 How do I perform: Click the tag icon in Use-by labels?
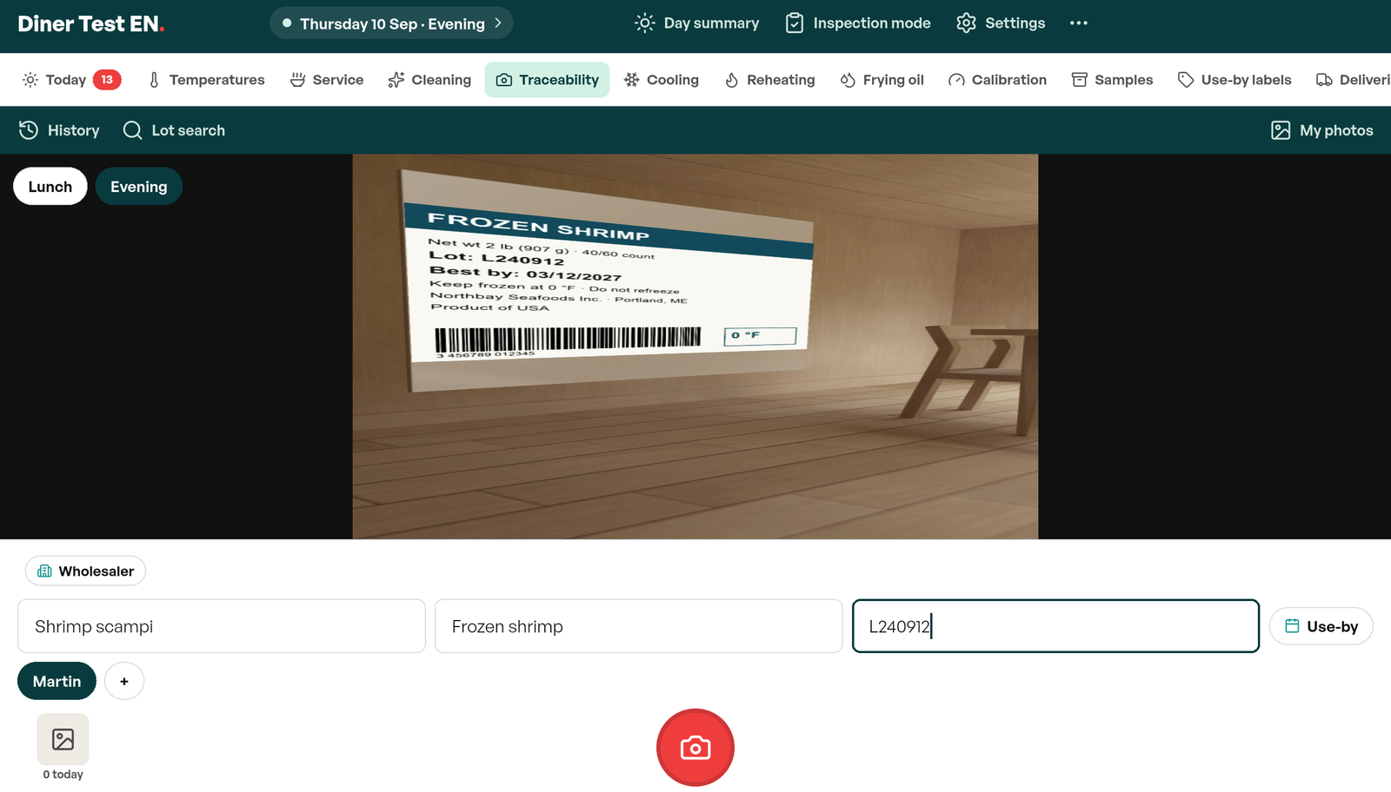(1186, 80)
